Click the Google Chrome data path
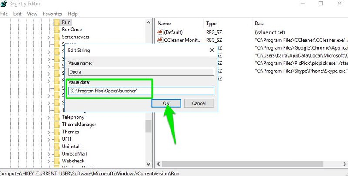The width and height of the screenshot is (348, 176). (301, 48)
